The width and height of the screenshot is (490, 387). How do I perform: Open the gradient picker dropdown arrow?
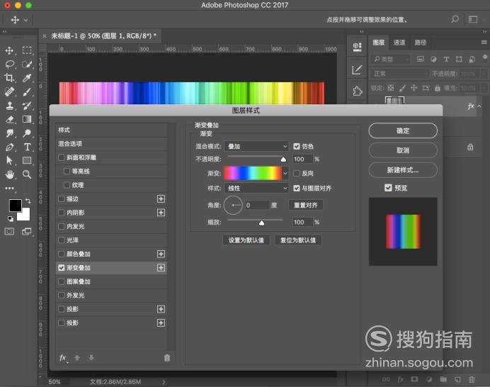click(x=285, y=173)
